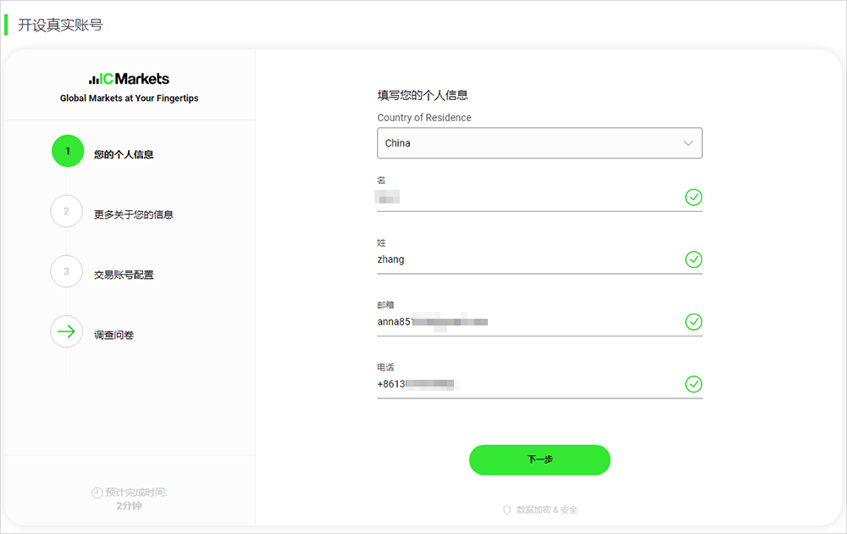
Task: Click the clock icon near 预计完成时间
Action: click(x=97, y=492)
